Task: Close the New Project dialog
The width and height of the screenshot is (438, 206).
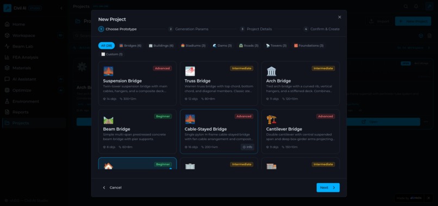Action: tap(340, 17)
